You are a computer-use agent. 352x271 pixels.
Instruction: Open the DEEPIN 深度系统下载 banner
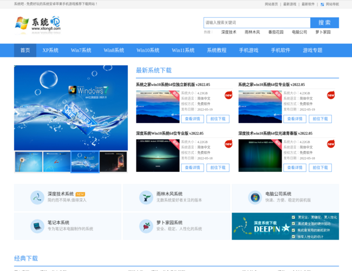coord(285,226)
